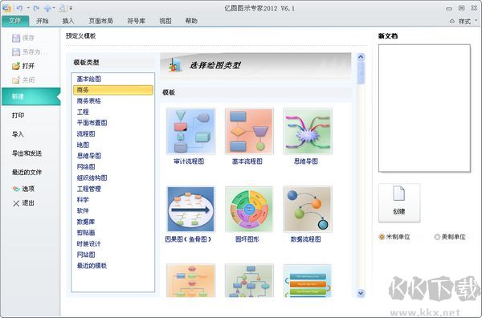
Task: Select 平面布置图 template type
Action: point(92,123)
